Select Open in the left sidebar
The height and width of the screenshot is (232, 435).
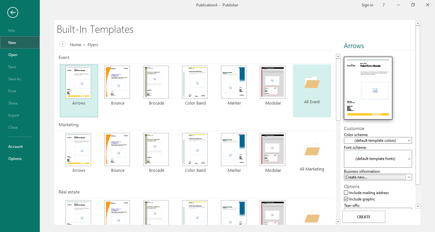point(13,55)
